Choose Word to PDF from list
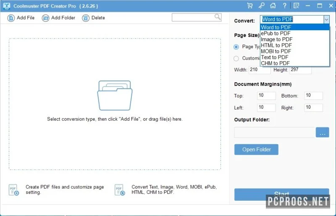This screenshot has height=216, width=336. click(x=295, y=27)
